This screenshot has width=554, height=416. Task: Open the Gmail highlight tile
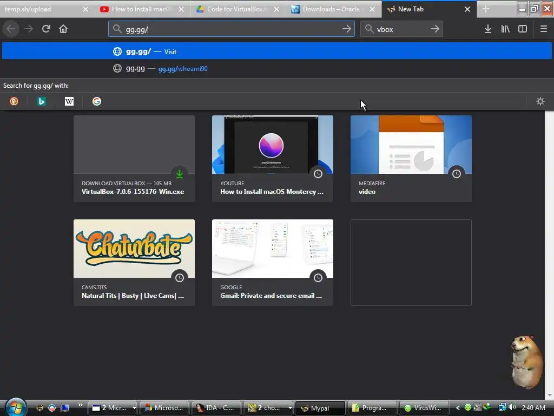[273, 263]
